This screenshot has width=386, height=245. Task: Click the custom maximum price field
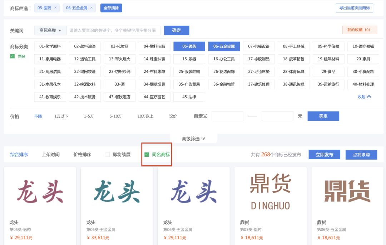tap(277, 116)
